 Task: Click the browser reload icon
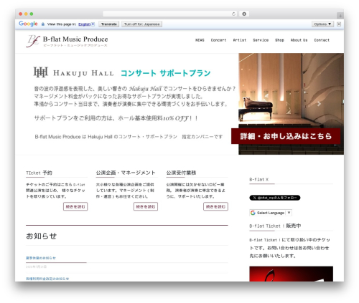pos(233,14)
